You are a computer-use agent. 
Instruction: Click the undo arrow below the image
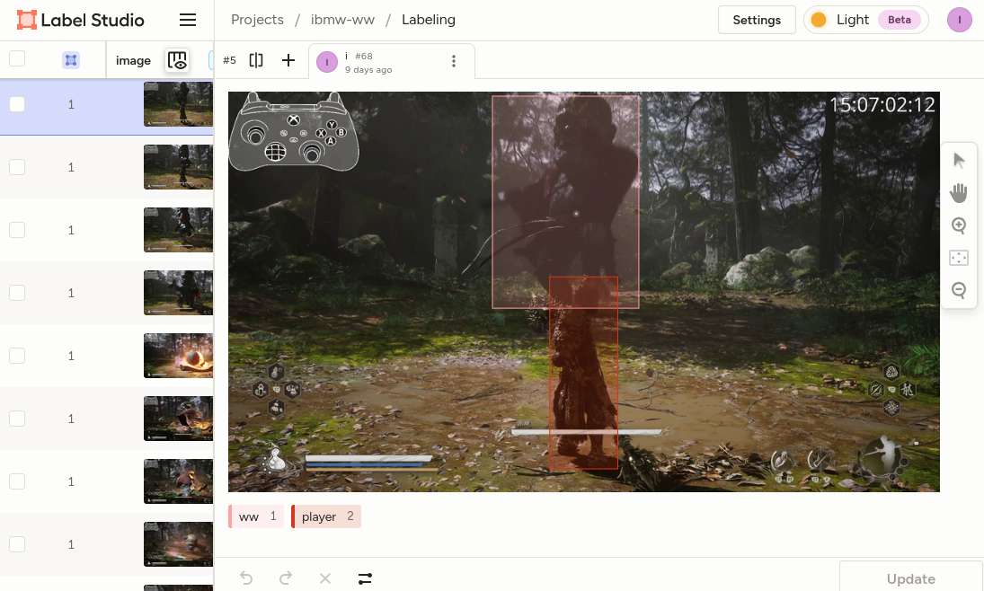[246, 578]
